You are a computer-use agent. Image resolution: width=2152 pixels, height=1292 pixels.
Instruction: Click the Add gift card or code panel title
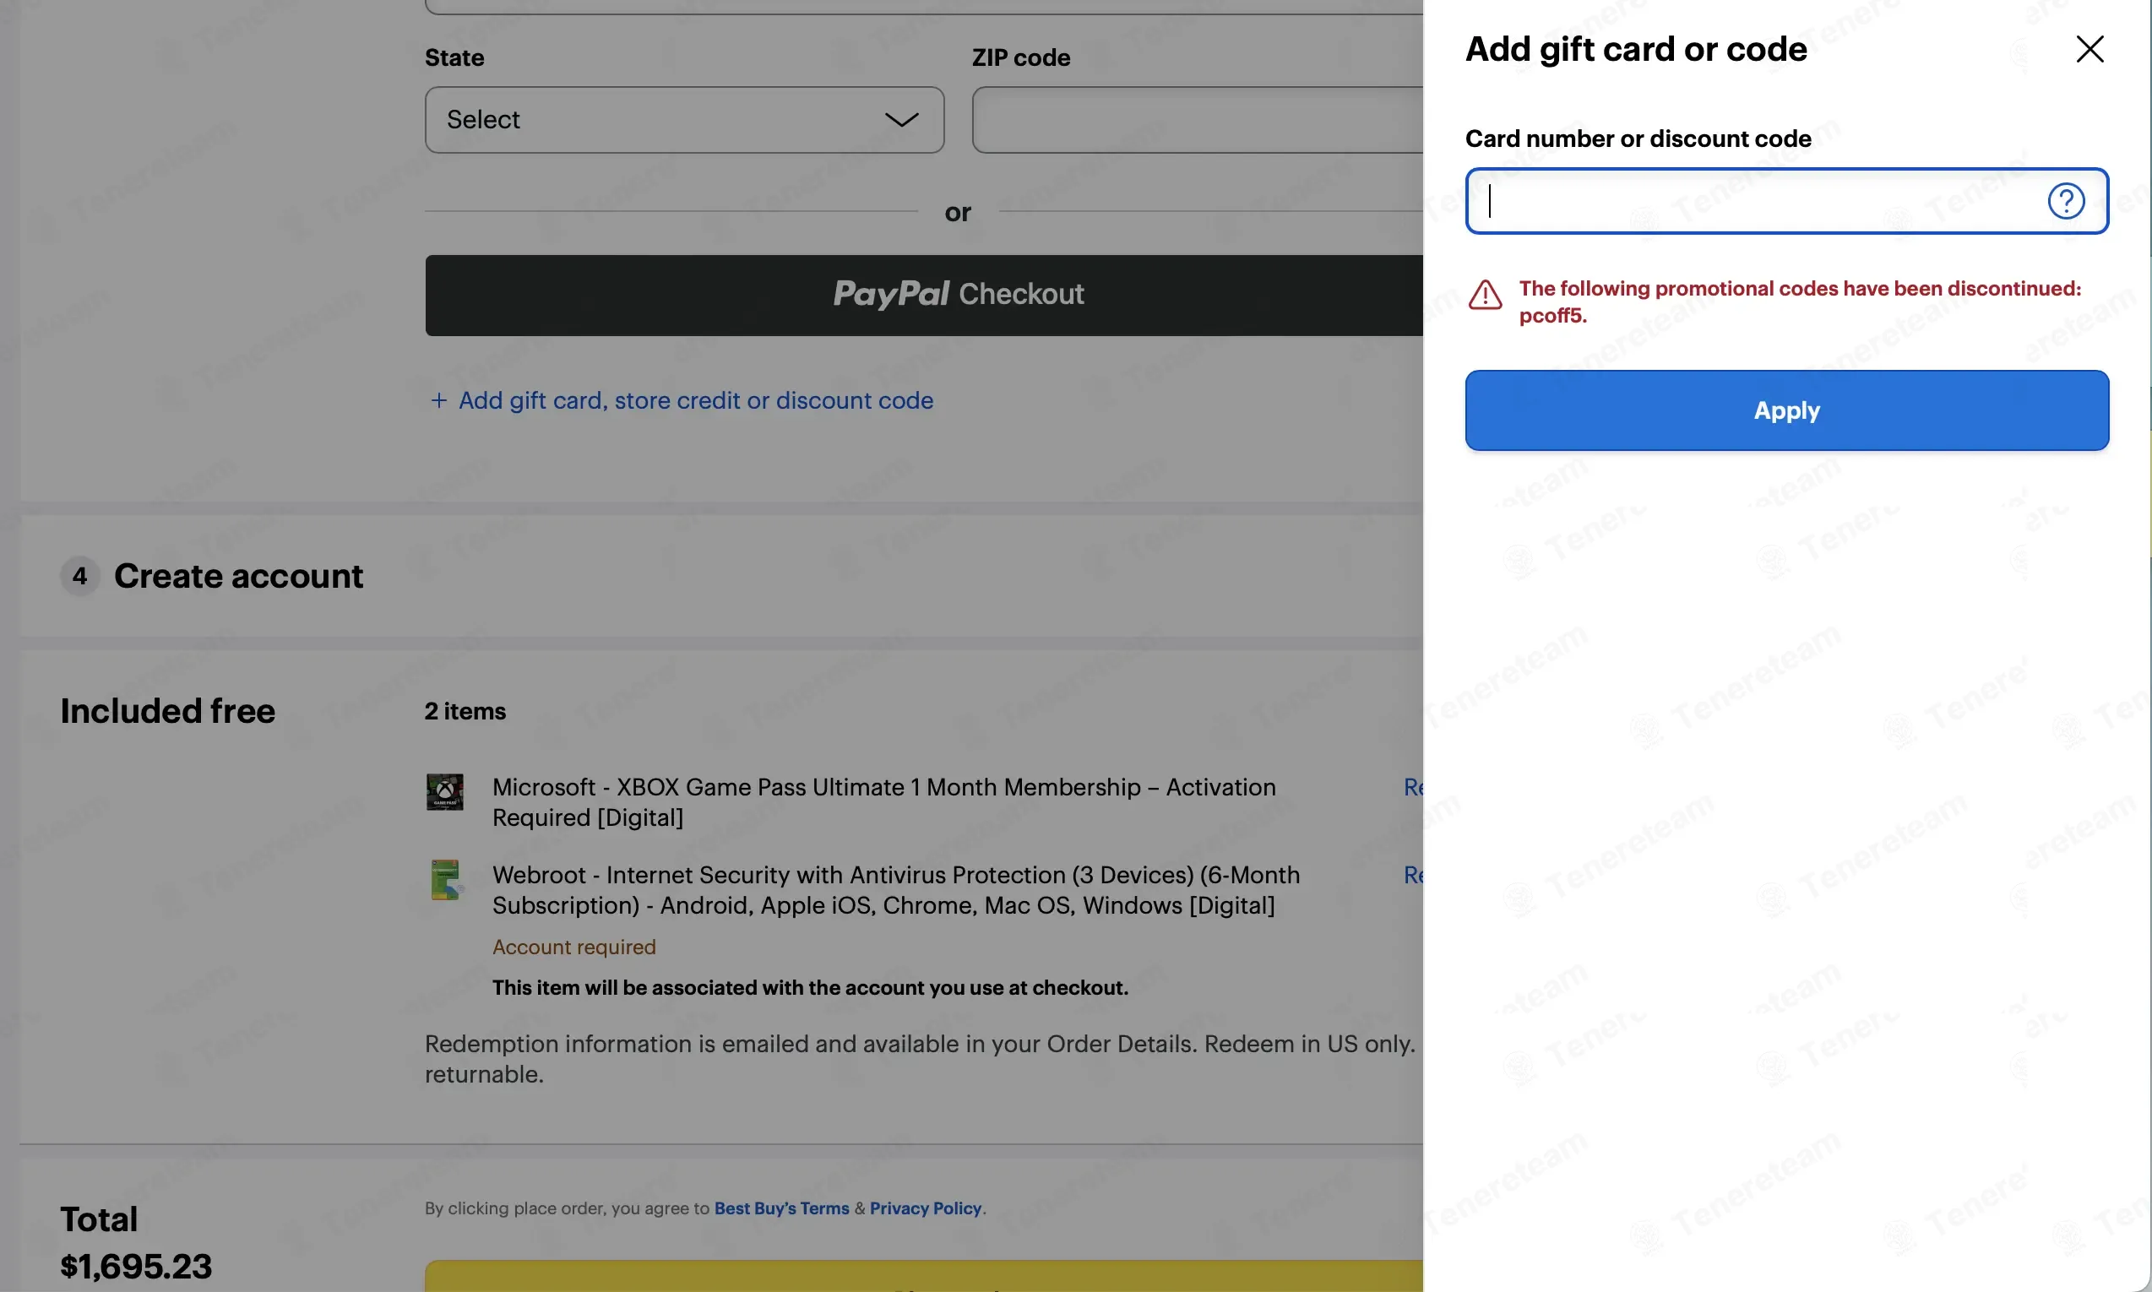click(1637, 49)
